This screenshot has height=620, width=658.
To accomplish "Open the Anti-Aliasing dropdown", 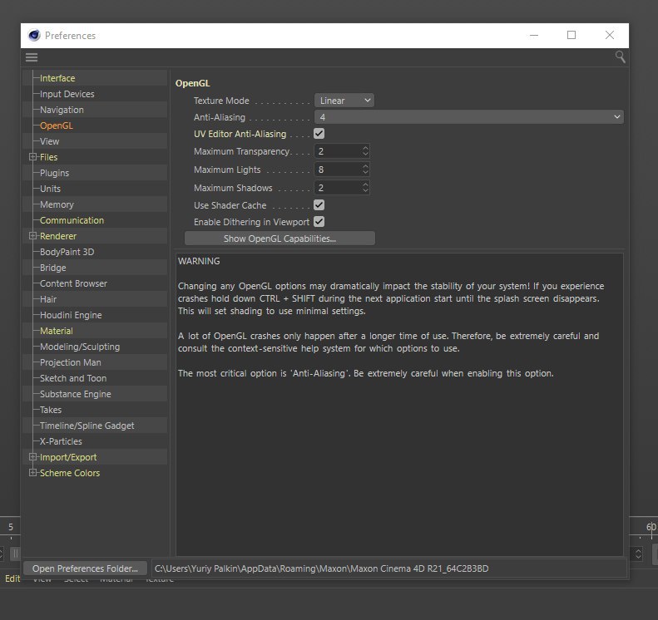I will coord(468,117).
